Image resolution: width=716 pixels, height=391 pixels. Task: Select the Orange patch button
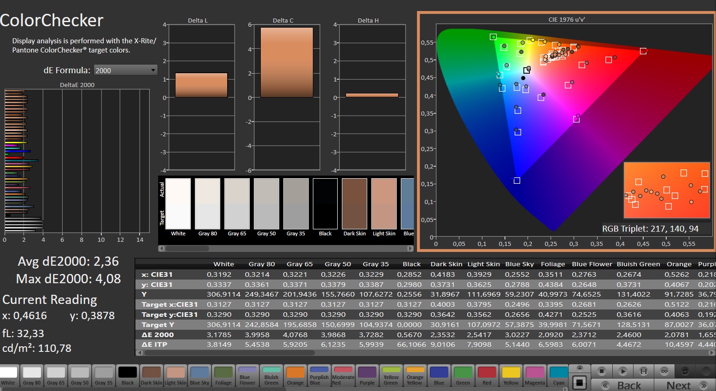pos(295,375)
